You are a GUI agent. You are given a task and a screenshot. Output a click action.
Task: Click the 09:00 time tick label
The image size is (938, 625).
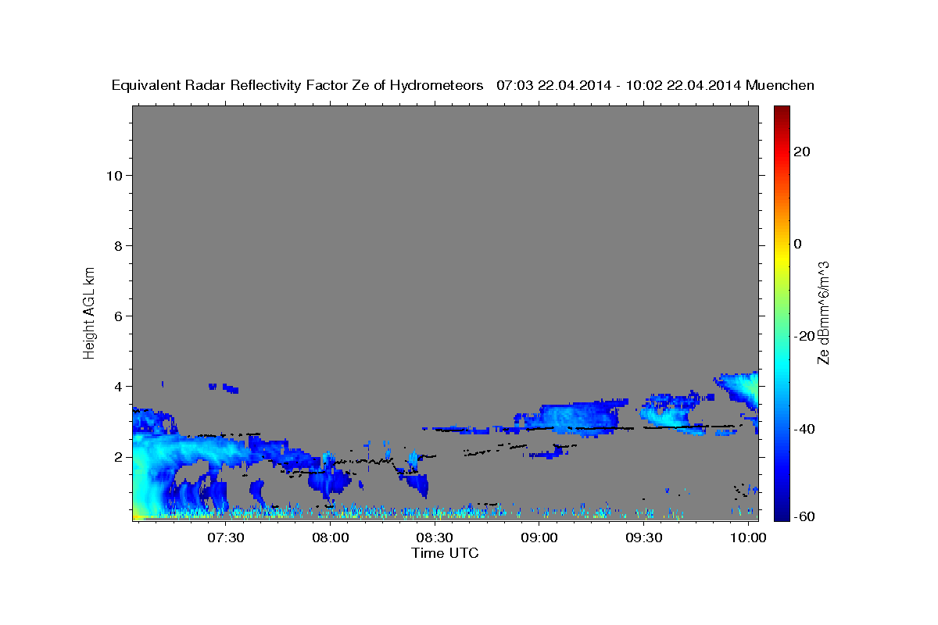click(540, 539)
